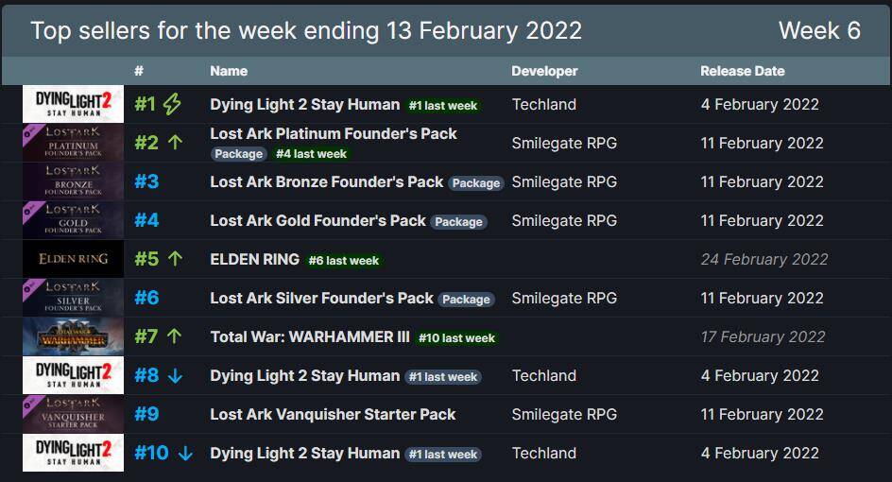This screenshot has width=892, height=482.
Task: Open the Lost Ark Platinum Founder's Pack thumbnail
Action: click(x=73, y=143)
